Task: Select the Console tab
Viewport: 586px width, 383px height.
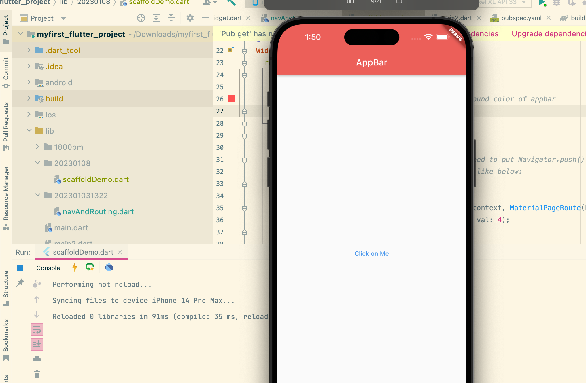Action: tap(48, 268)
